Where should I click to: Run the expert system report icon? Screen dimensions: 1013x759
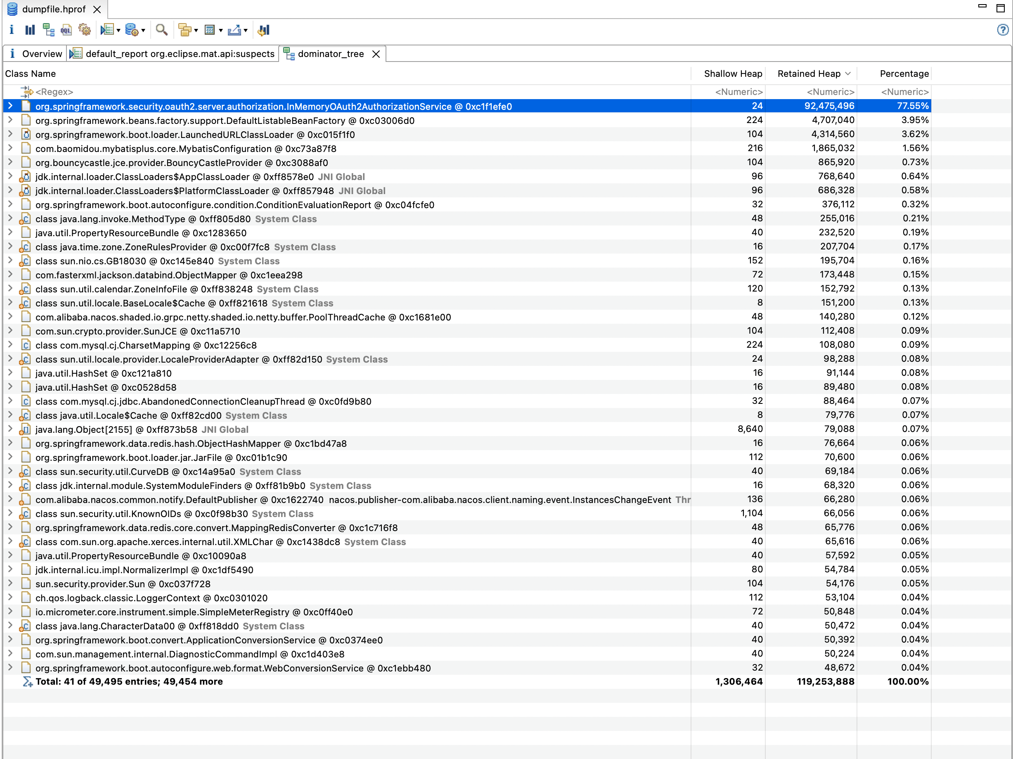pyautogui.click(x=107, y=30)
